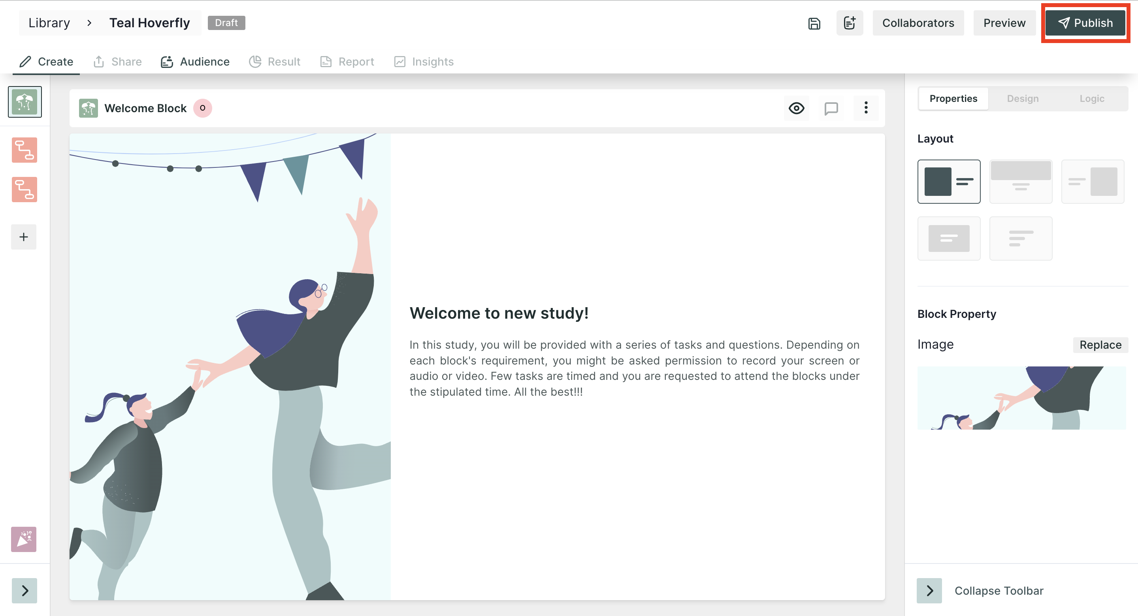Screen dimensions: 1138x616
Task: Click the Block Property heading
Action: click(956, 314)
